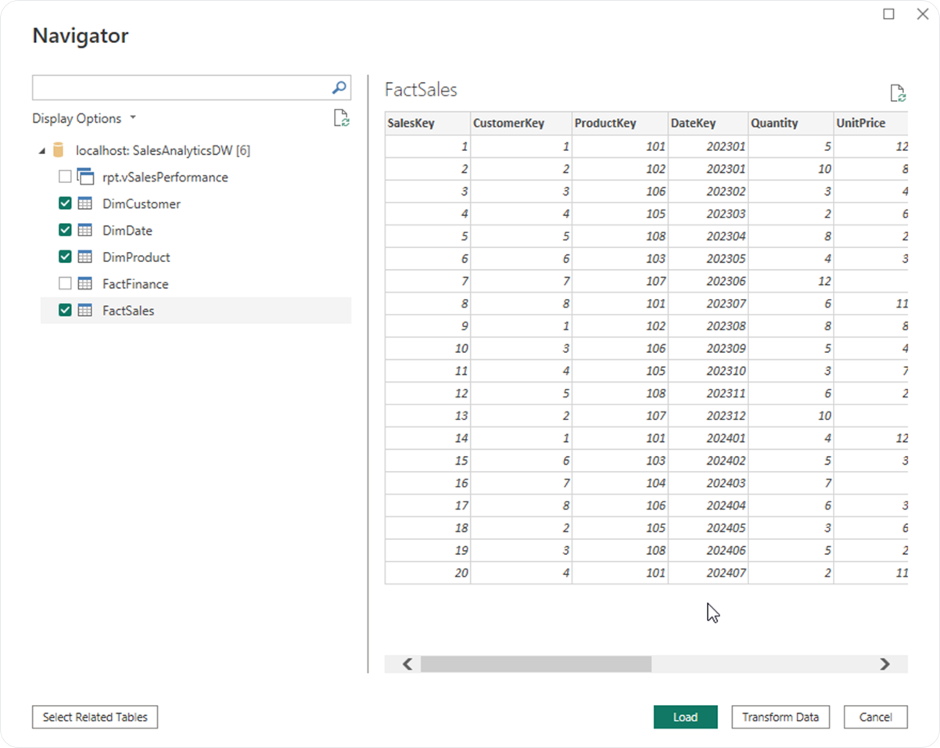Click the database icon for SalesAnalyticsDW

[x=57, y=150]
